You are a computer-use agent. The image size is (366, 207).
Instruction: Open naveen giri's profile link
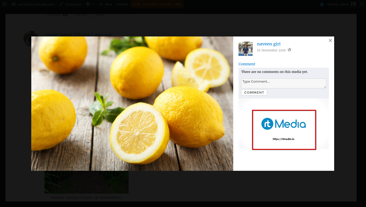coord(268,44)
